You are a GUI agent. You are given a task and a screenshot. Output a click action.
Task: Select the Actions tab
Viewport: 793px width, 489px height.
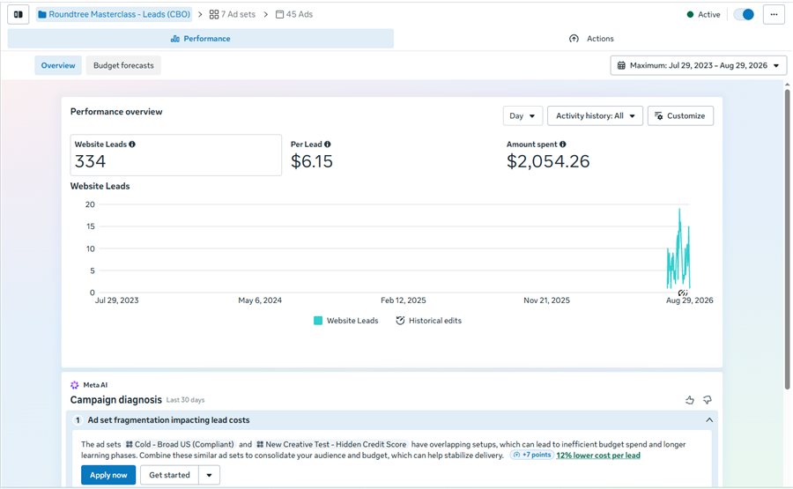[x=591, y=39]
